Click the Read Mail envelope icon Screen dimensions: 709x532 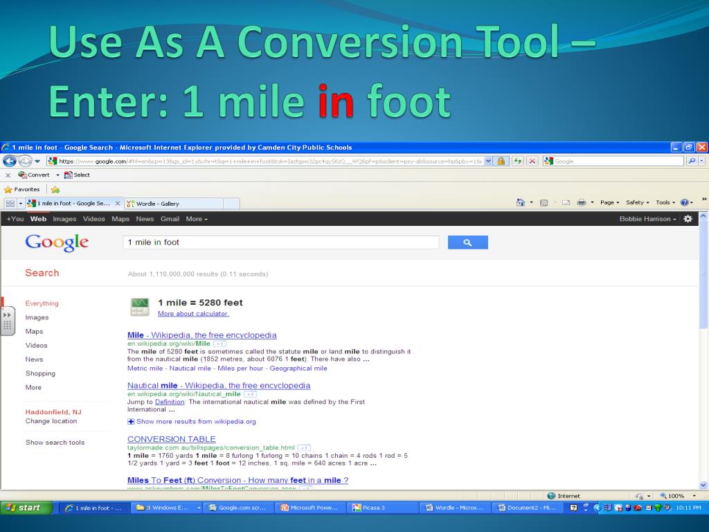pos(566,203)
